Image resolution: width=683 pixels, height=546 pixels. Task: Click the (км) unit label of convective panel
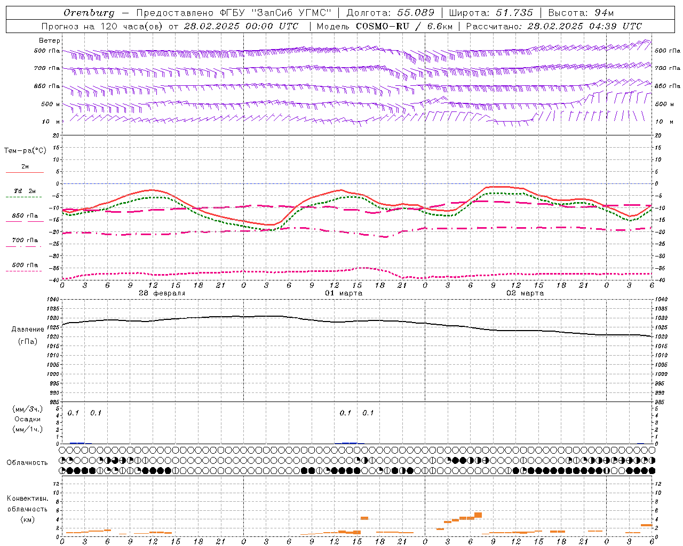(27, 519)
